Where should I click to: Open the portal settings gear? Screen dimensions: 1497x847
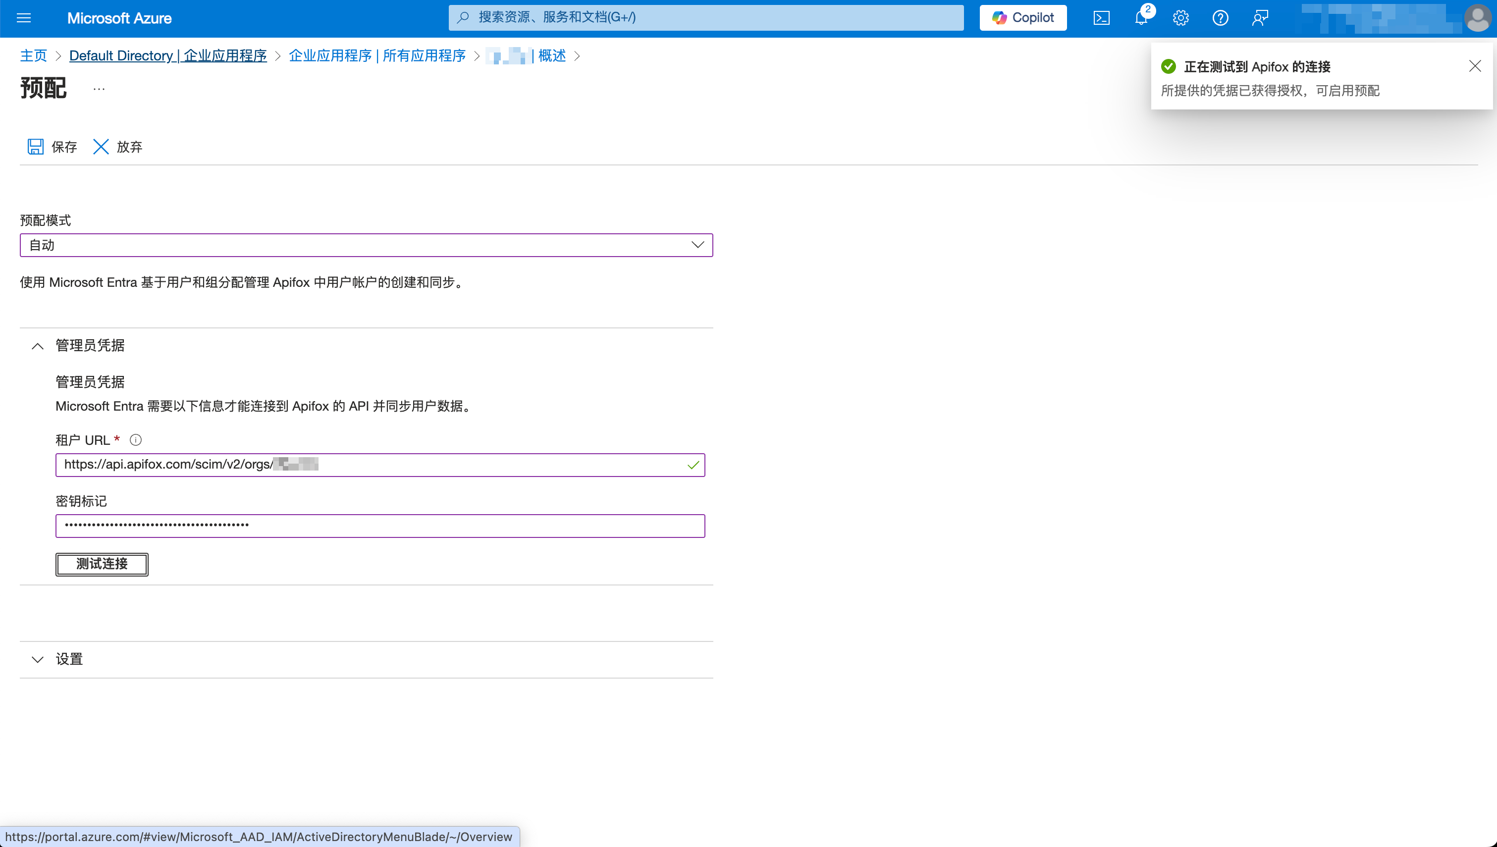click(1180, 18)
